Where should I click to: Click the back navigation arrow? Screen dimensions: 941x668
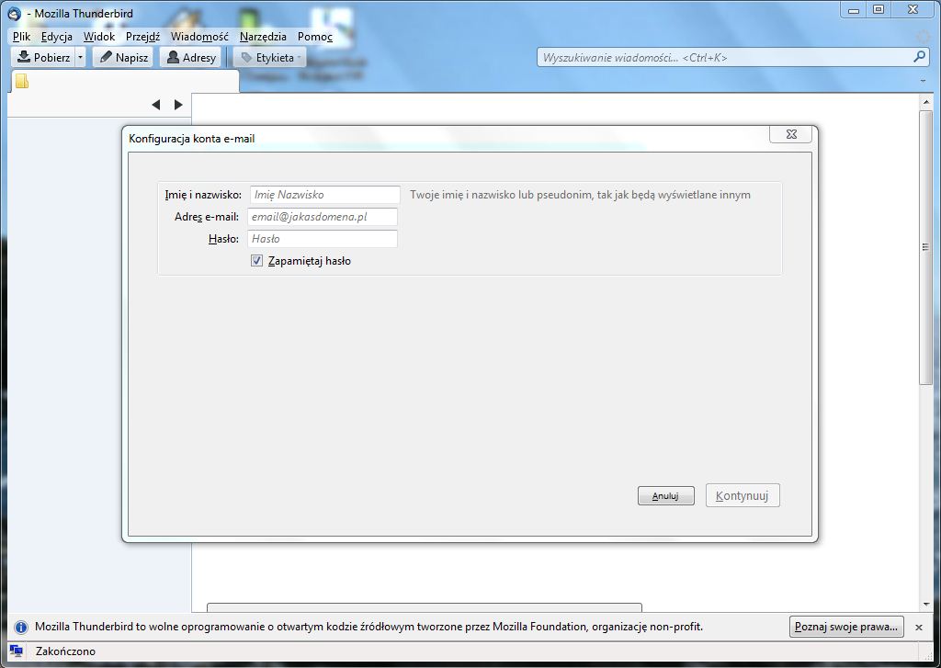156,104
